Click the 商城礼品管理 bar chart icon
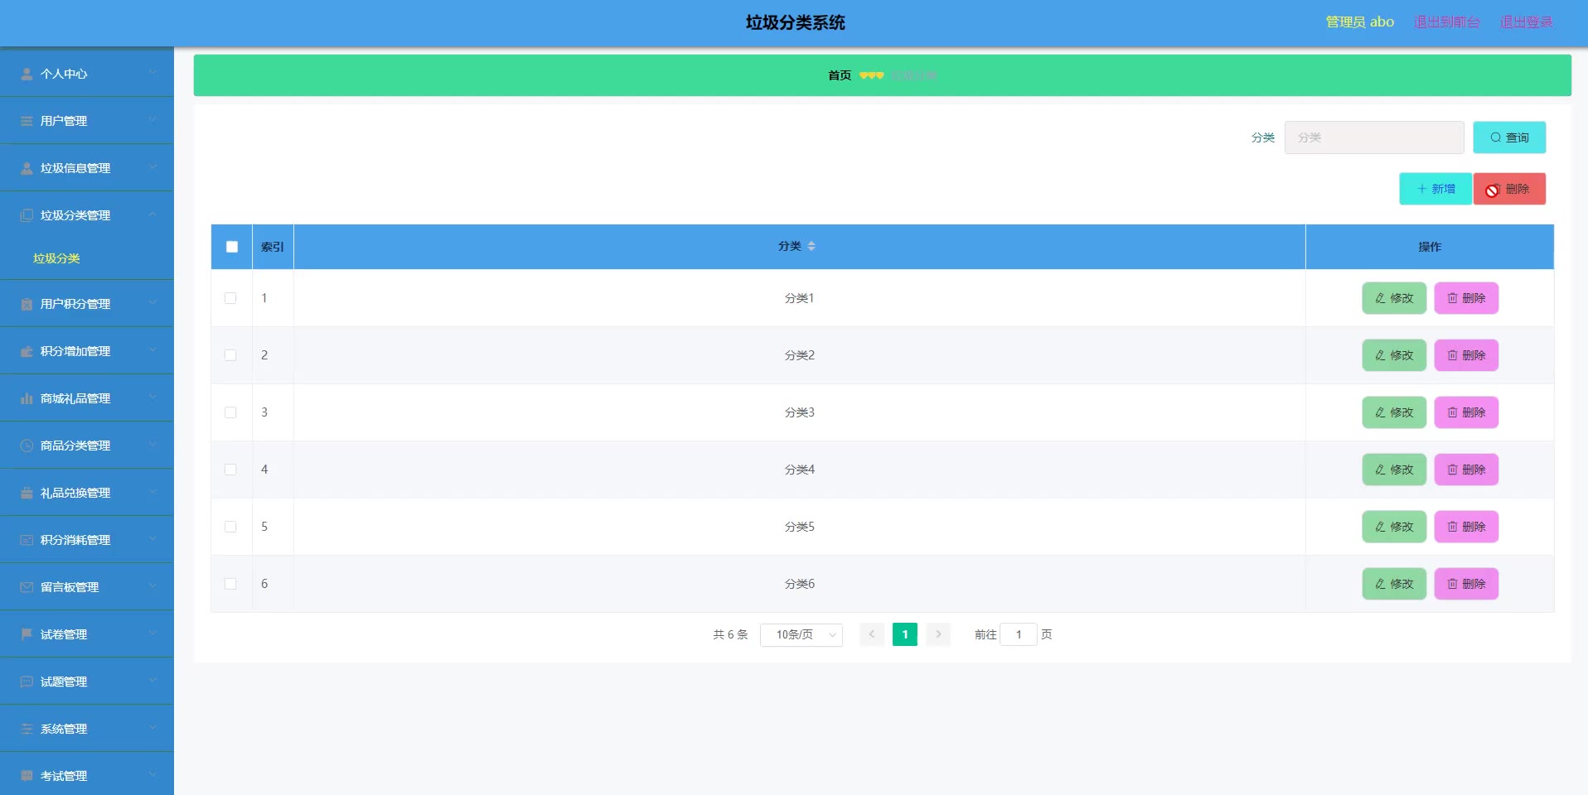This screenshot has width=1588, height=795. 27,398
